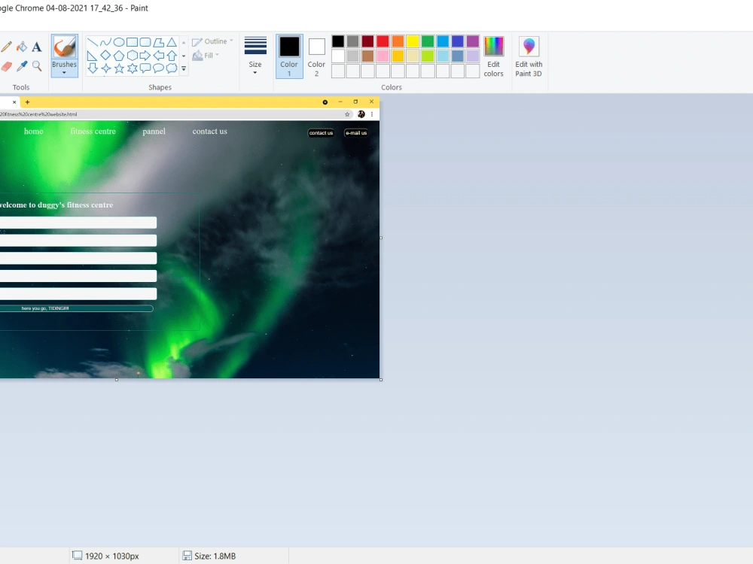Click the 'home' link in canvas image

34,132
